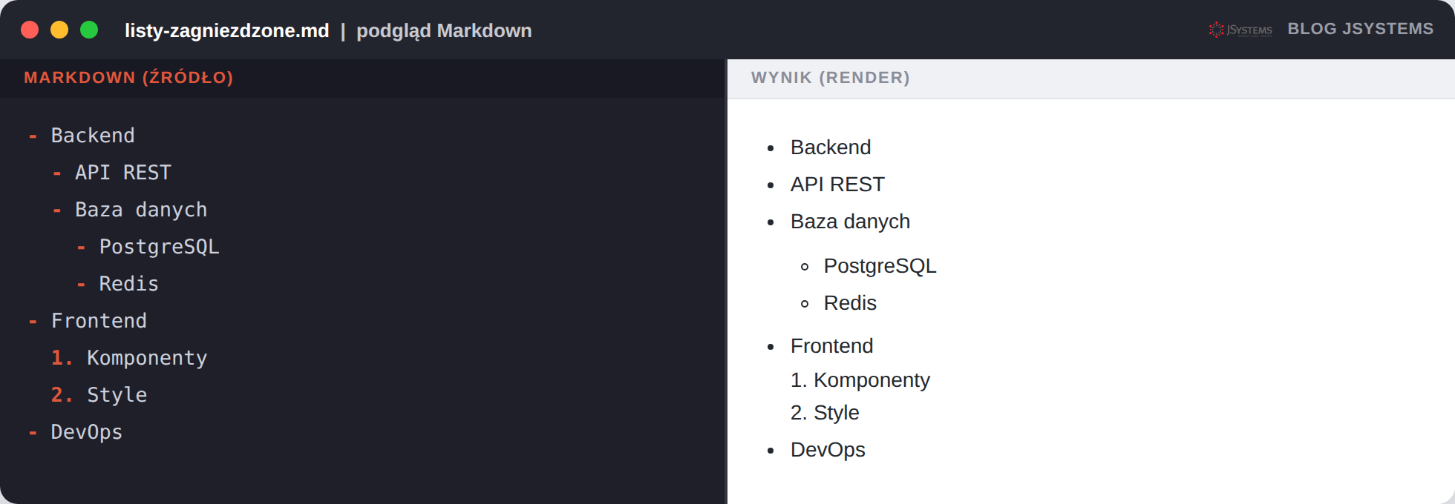Click the green maximize window dot
This screenshot has width=1455, height=504.
pyautogui.click(x=89, y=30)
